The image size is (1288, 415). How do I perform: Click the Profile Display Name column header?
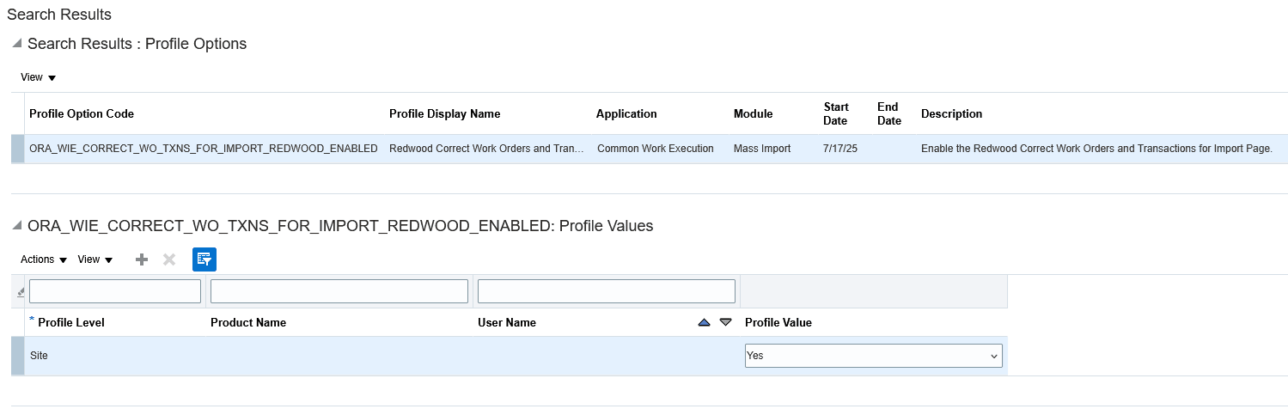point(444,113)
